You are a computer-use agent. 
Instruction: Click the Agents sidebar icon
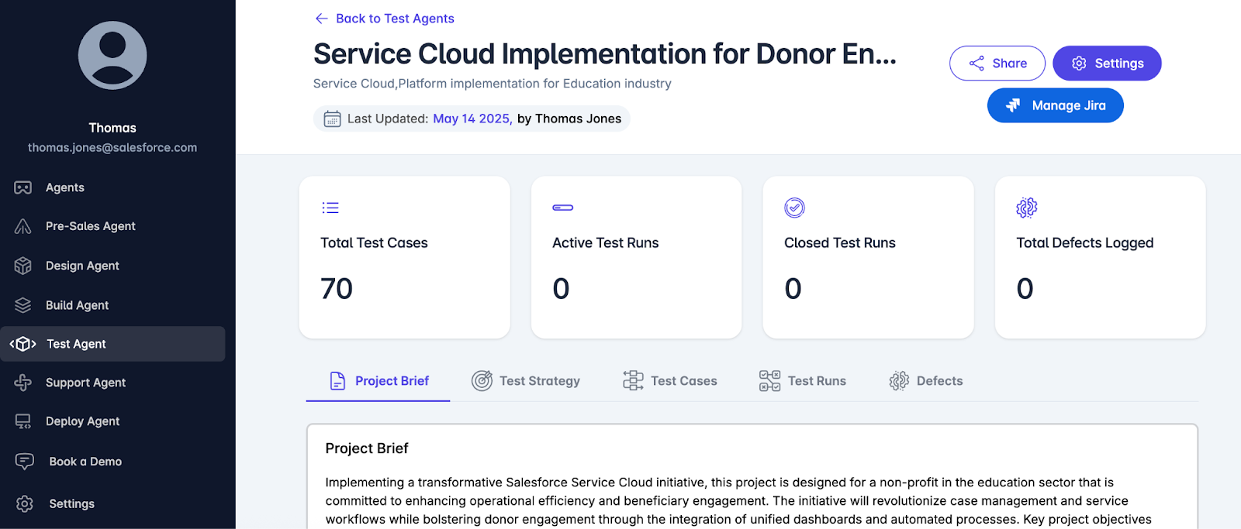click(x=23, y=187)
